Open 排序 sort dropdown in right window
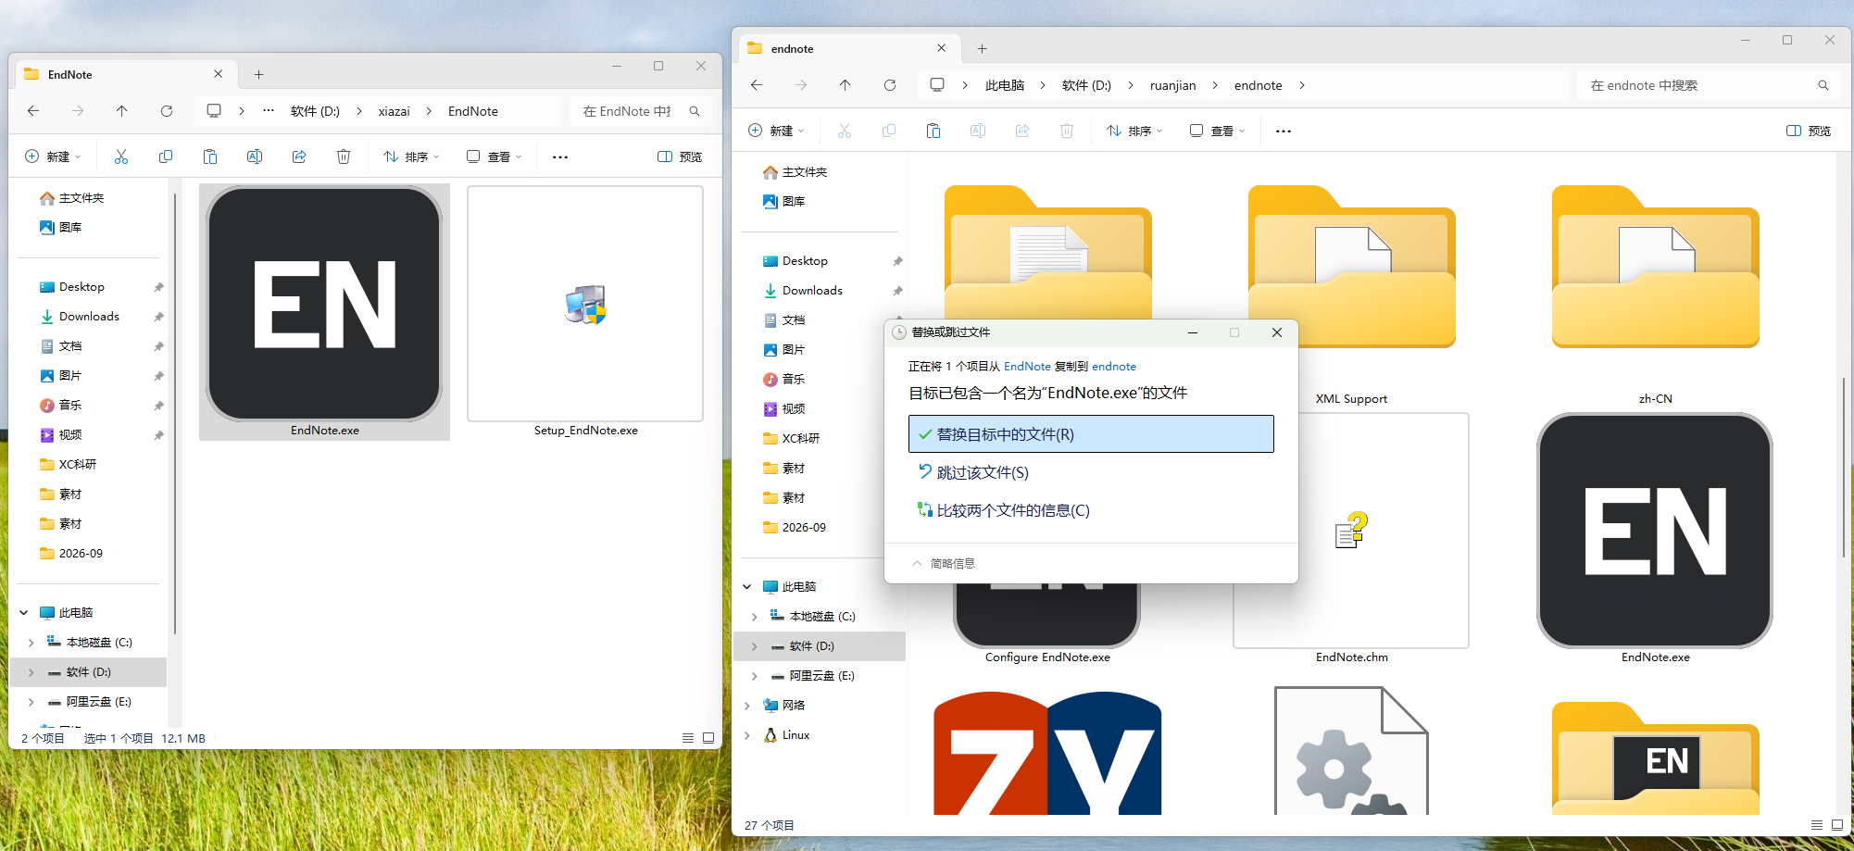Screen dimensions: 1854x851 tap(1135, 131)
